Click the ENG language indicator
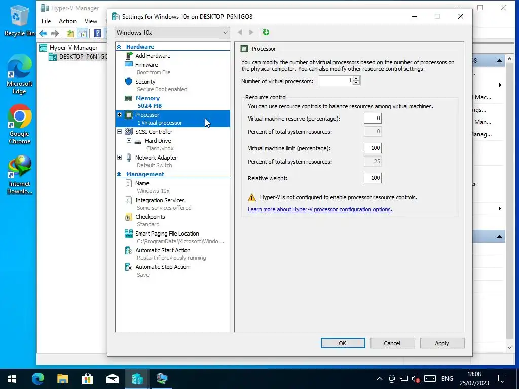The image size is (519, 389). tap(447, 379)
